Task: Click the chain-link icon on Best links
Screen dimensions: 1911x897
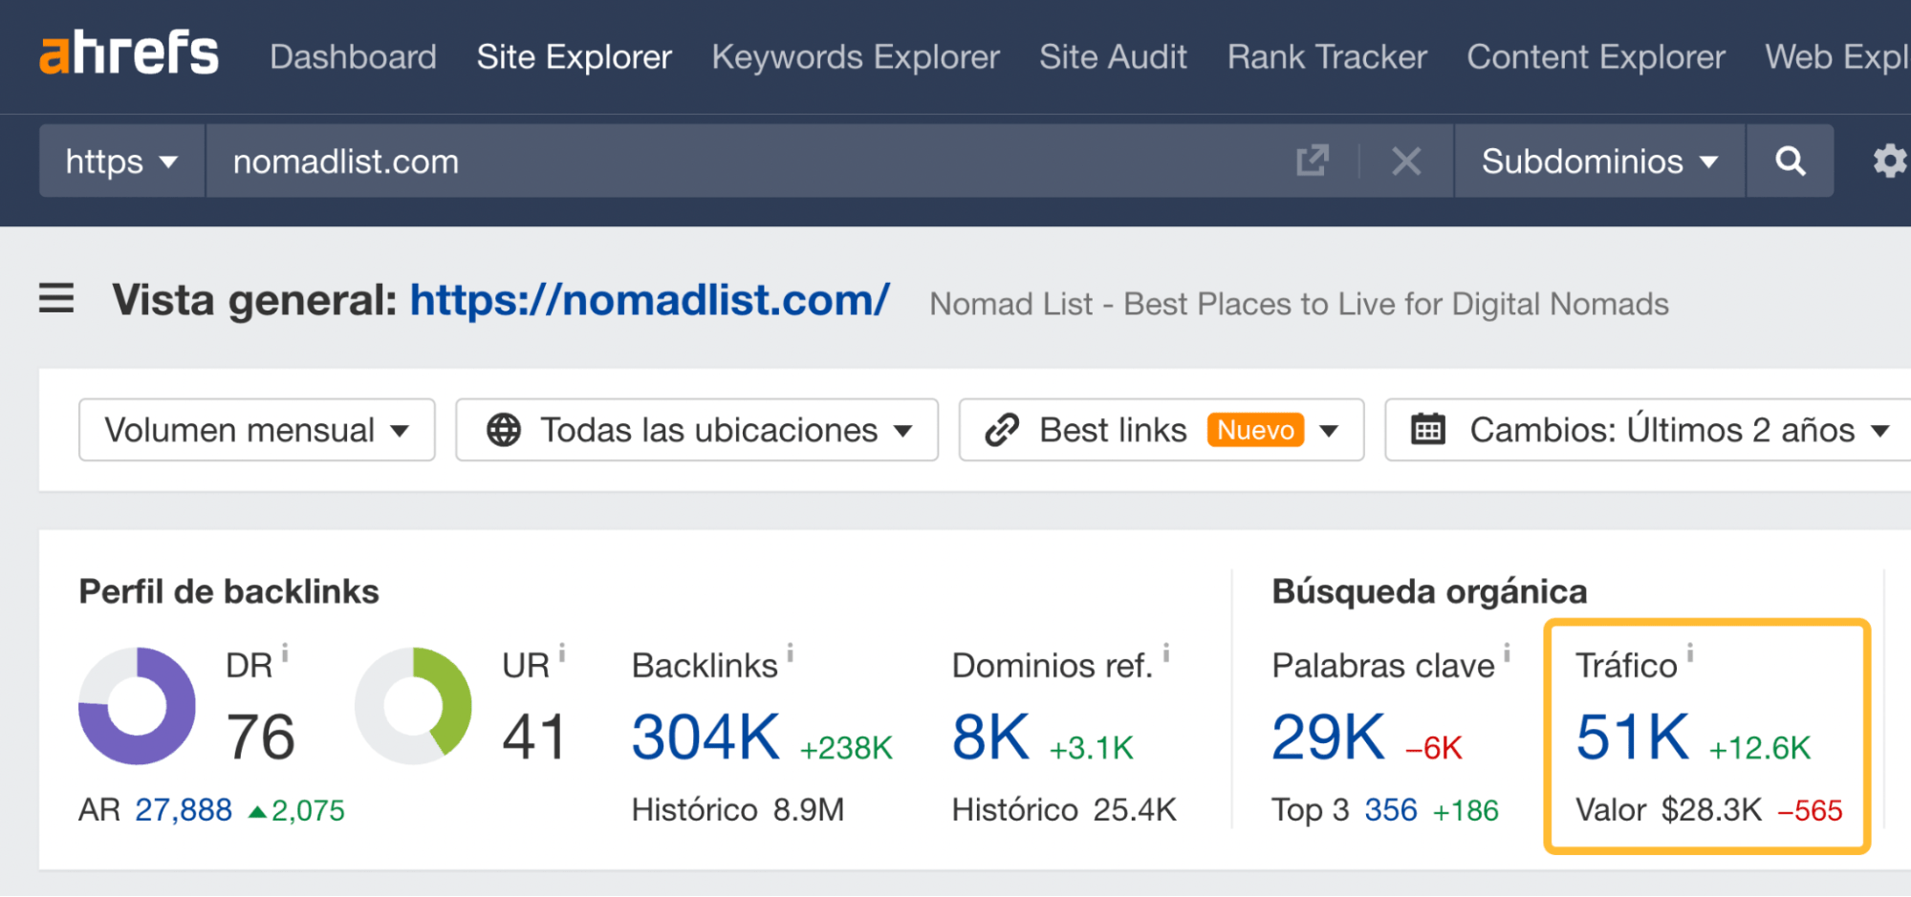Action: (x=1000, y=430)
